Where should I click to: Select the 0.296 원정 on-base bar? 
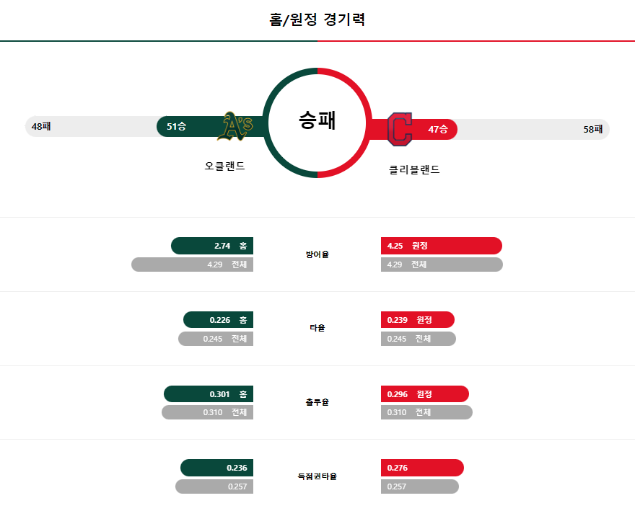425,394
